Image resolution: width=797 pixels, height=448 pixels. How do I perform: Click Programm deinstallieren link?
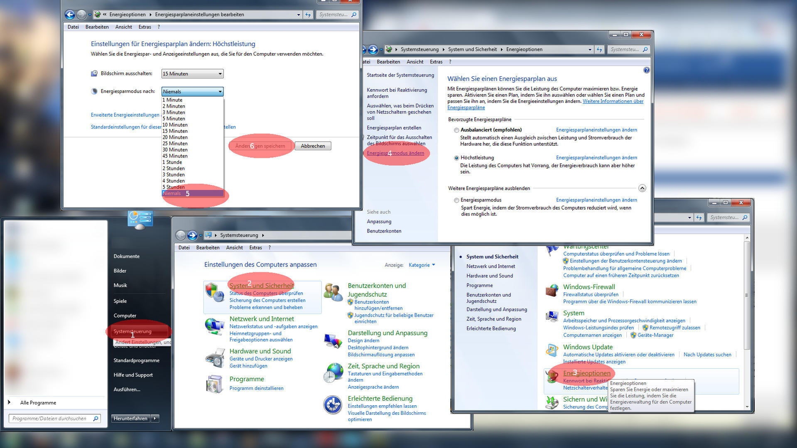tap(256, 389)
